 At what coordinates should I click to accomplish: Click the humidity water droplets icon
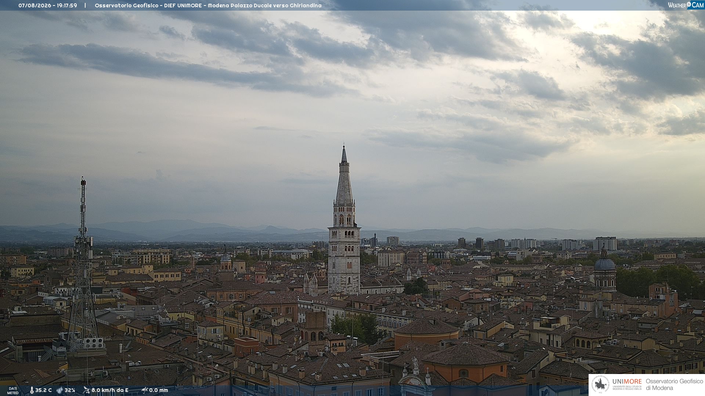pyautogui.click(x=59, y=390)
